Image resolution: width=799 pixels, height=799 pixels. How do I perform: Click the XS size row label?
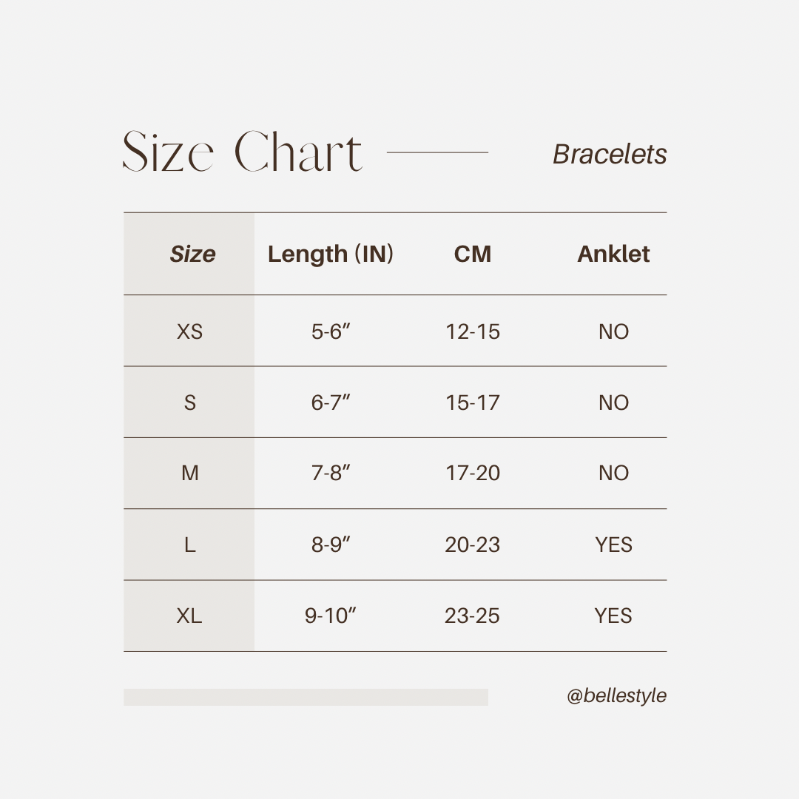(189, 331)
